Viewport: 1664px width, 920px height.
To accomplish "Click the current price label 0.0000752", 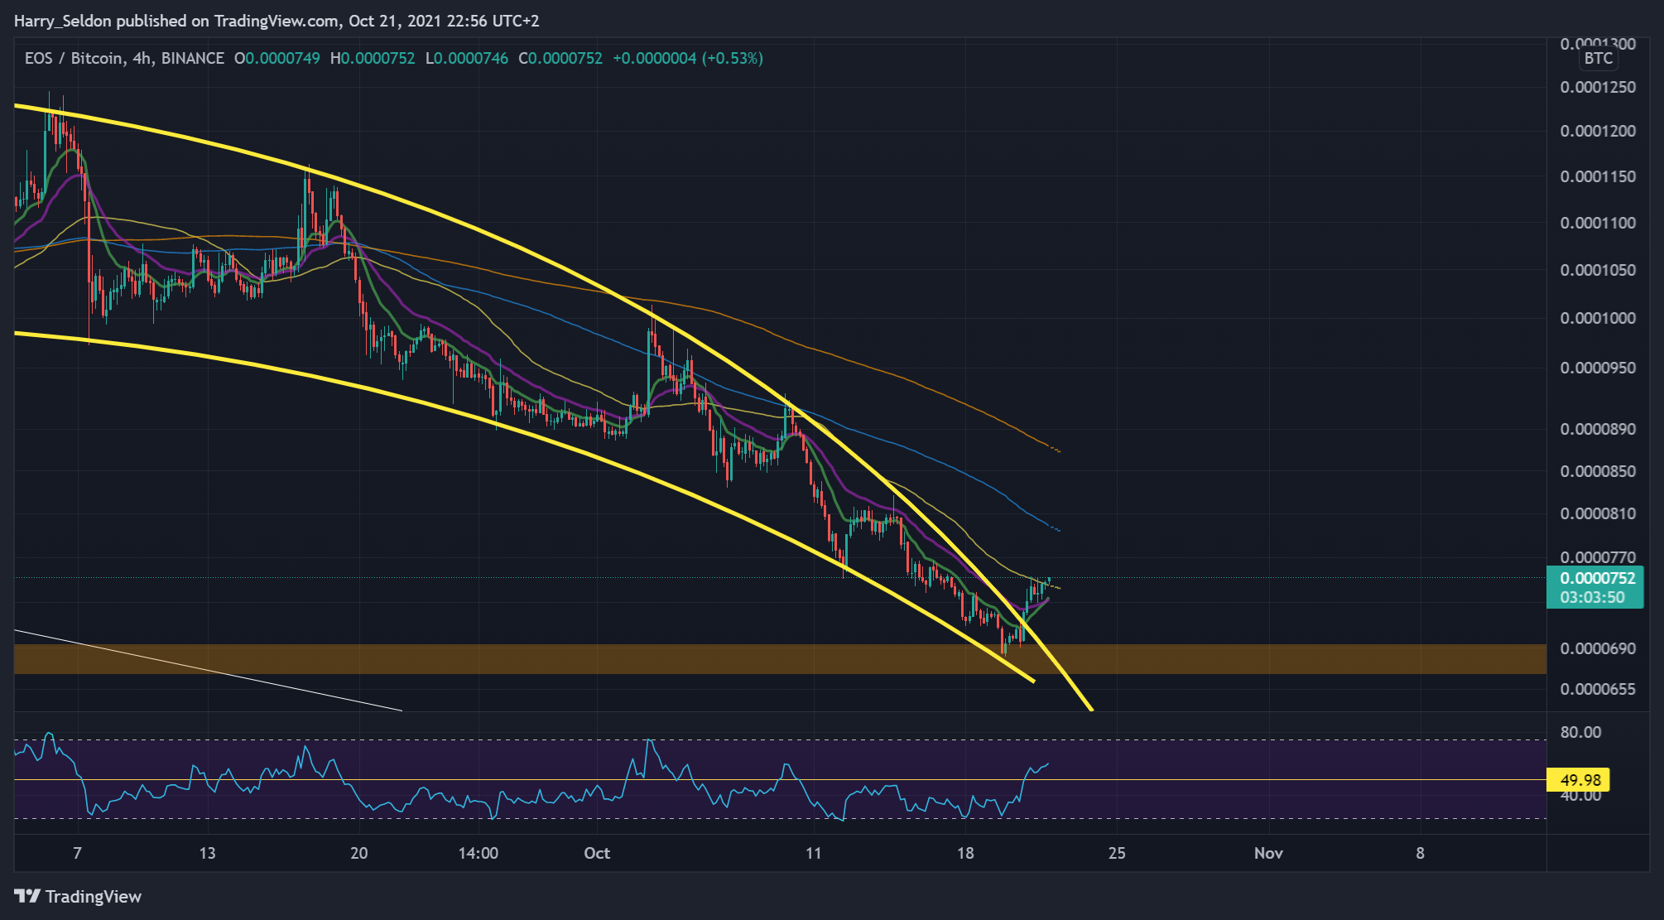I will (x=1597, y=578).
